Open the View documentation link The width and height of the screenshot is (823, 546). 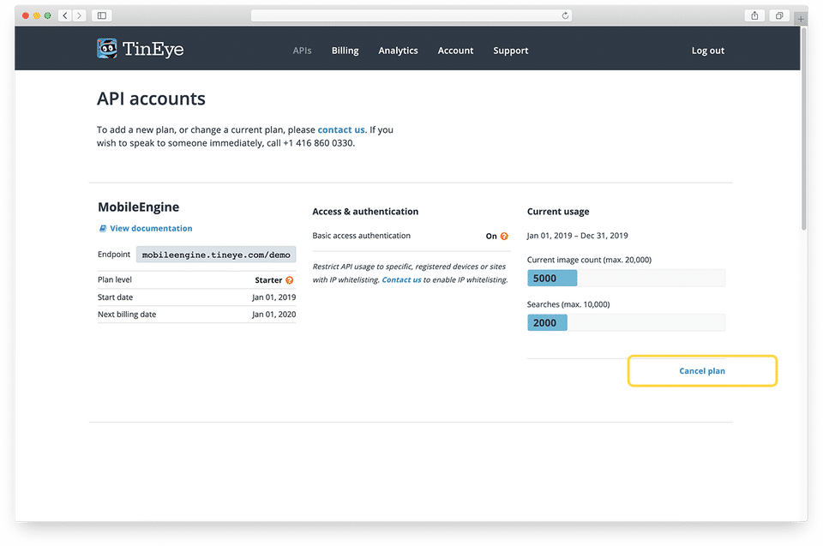[x=151, y=228]
